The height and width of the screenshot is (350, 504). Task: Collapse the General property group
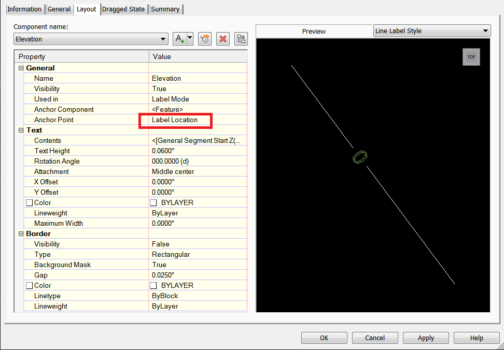pos(21,68)
